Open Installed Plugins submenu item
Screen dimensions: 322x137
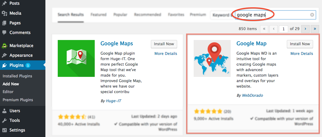(x=17, y=76)
